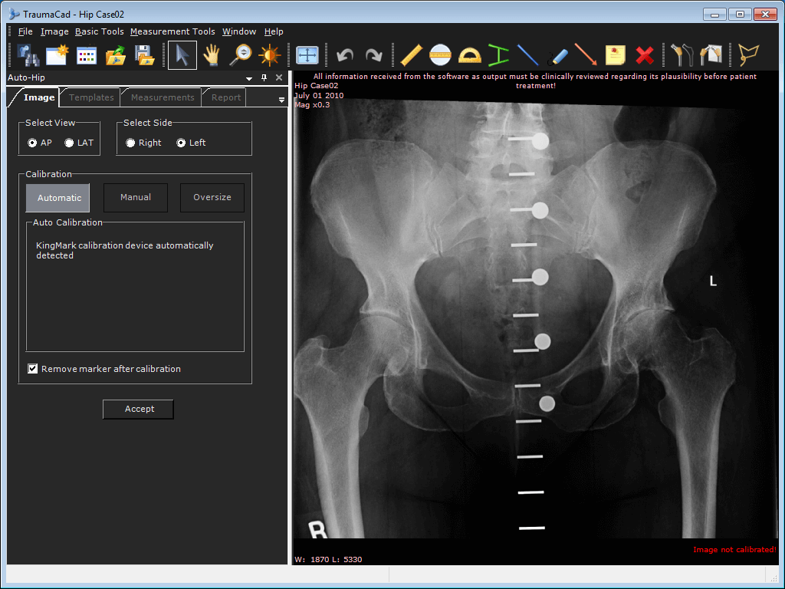This screenshot has height=589, width=785.
Task: Add a yellow sticky note annotation
Action: 616,55
